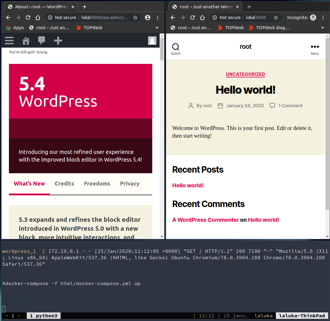330x321 pixels.
Task: Reload the page in the left browser window
Action: coord(28,18)
